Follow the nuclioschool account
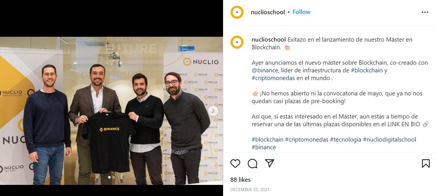This screenshot has width=435, height=196. pos(301,12)
